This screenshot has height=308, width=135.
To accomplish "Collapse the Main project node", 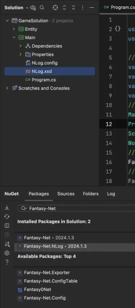I will [14, 37].
